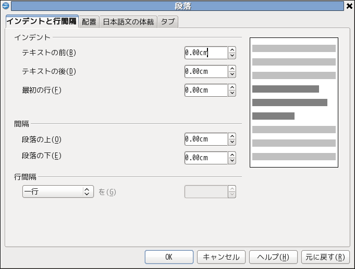Increase テキストの前 indent value
Viewport: 355px width, 269px height.
pos(232,50)
